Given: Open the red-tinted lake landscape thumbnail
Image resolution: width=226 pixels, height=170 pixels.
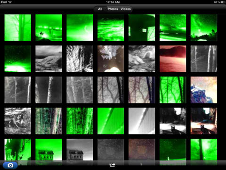Looking at the screenshot, I should coord(173,59).
